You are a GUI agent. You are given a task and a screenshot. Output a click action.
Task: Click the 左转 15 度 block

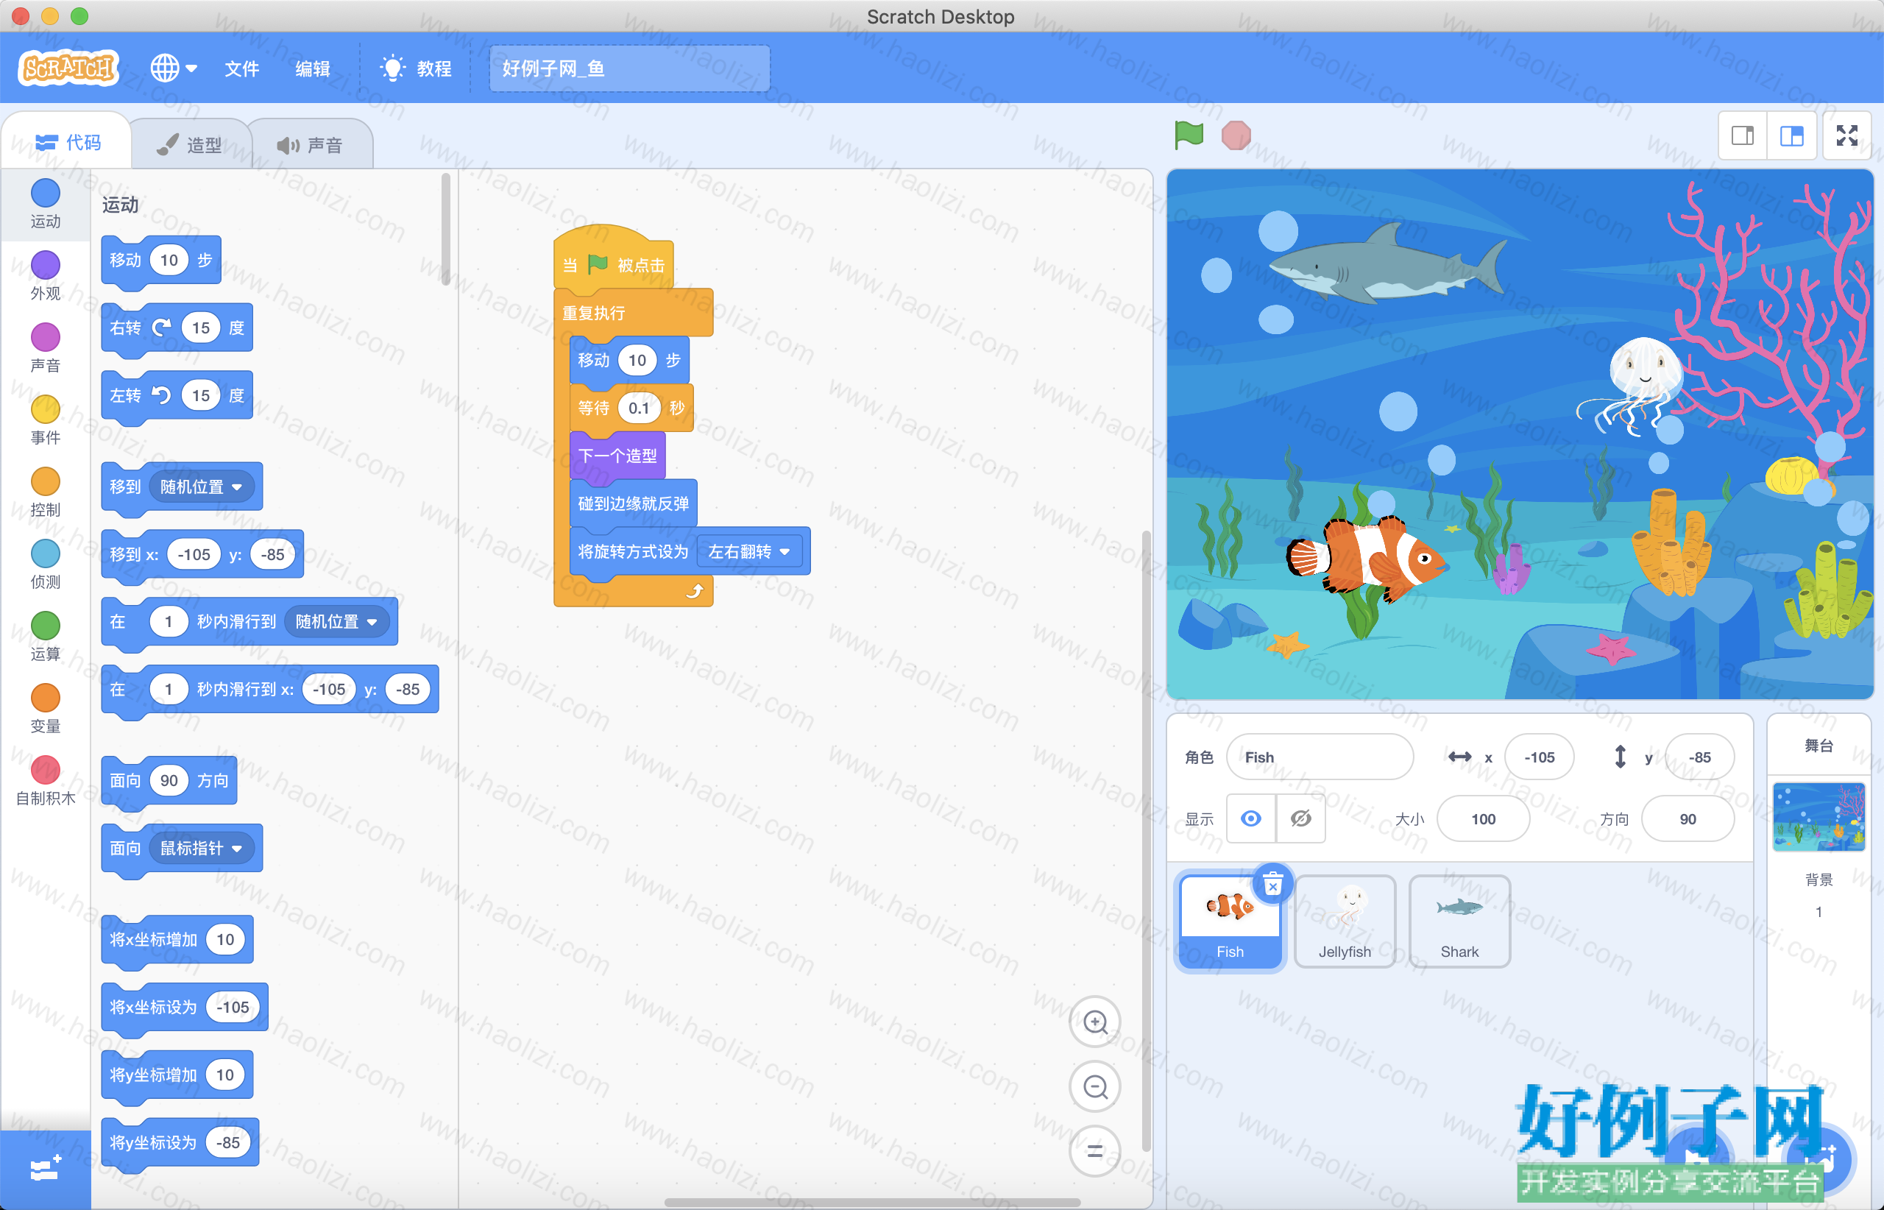(177, 395)
